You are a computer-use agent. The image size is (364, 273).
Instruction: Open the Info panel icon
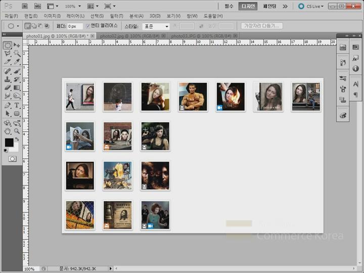(355, 68)
